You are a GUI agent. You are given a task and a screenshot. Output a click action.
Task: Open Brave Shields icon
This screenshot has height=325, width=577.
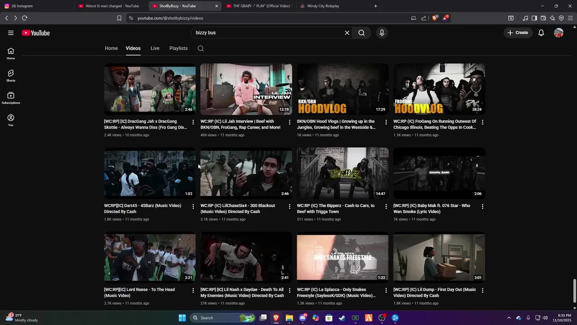point(435,18)
